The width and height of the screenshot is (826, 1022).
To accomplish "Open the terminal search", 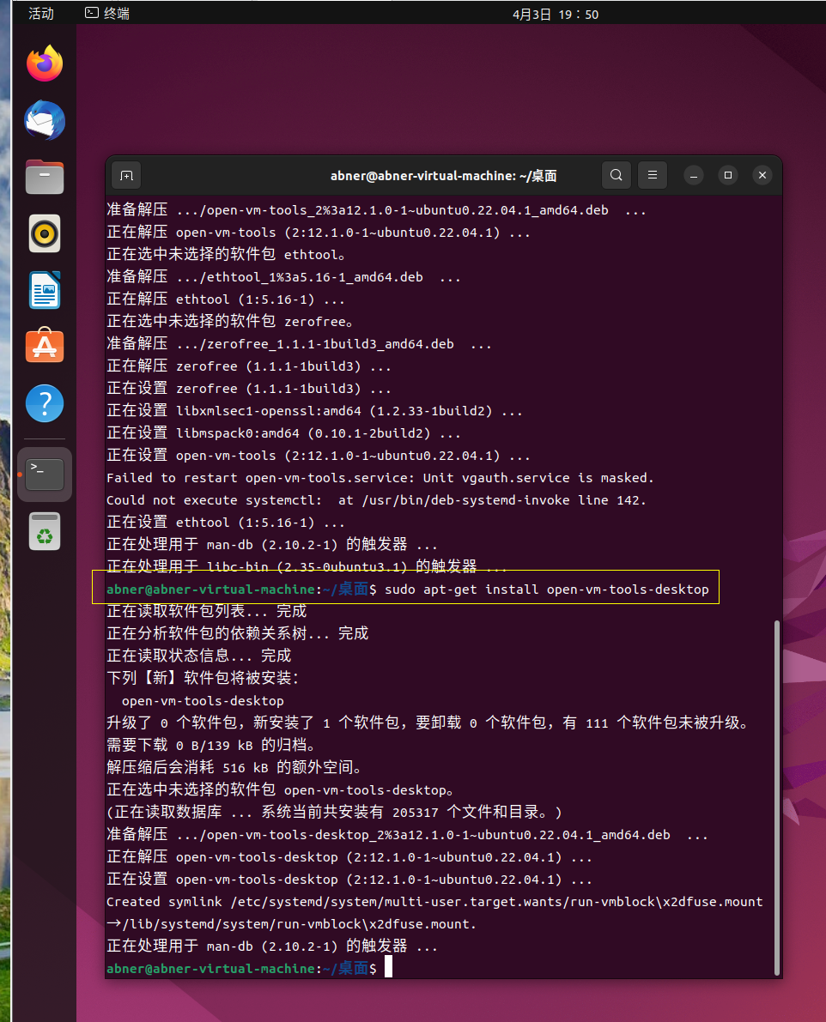I will pyautogui.click(x=616, y=175).
